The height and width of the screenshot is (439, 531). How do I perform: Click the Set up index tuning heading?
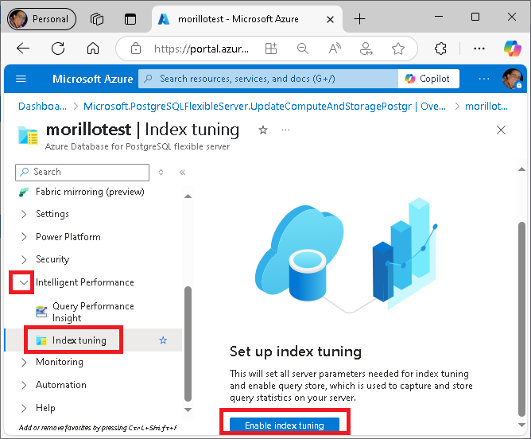(296, 352)
